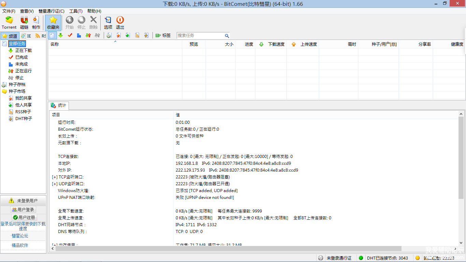The image size is (466, 262).
Task: Open the 文件(F) menu
Action: (9, 11)
